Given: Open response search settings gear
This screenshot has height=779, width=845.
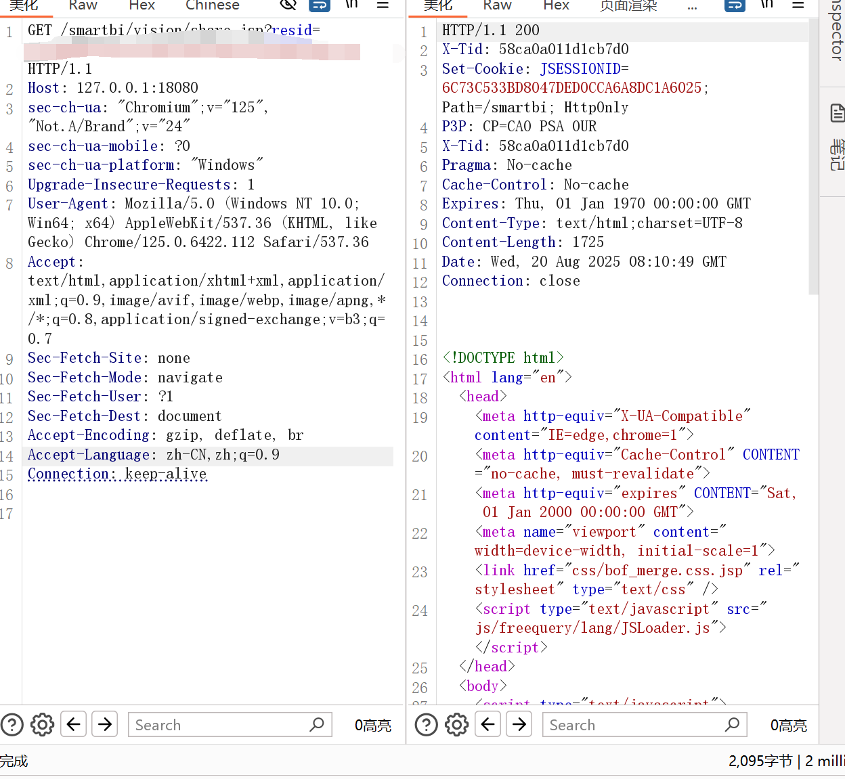Looking at the screenshot, I should 456,725.
